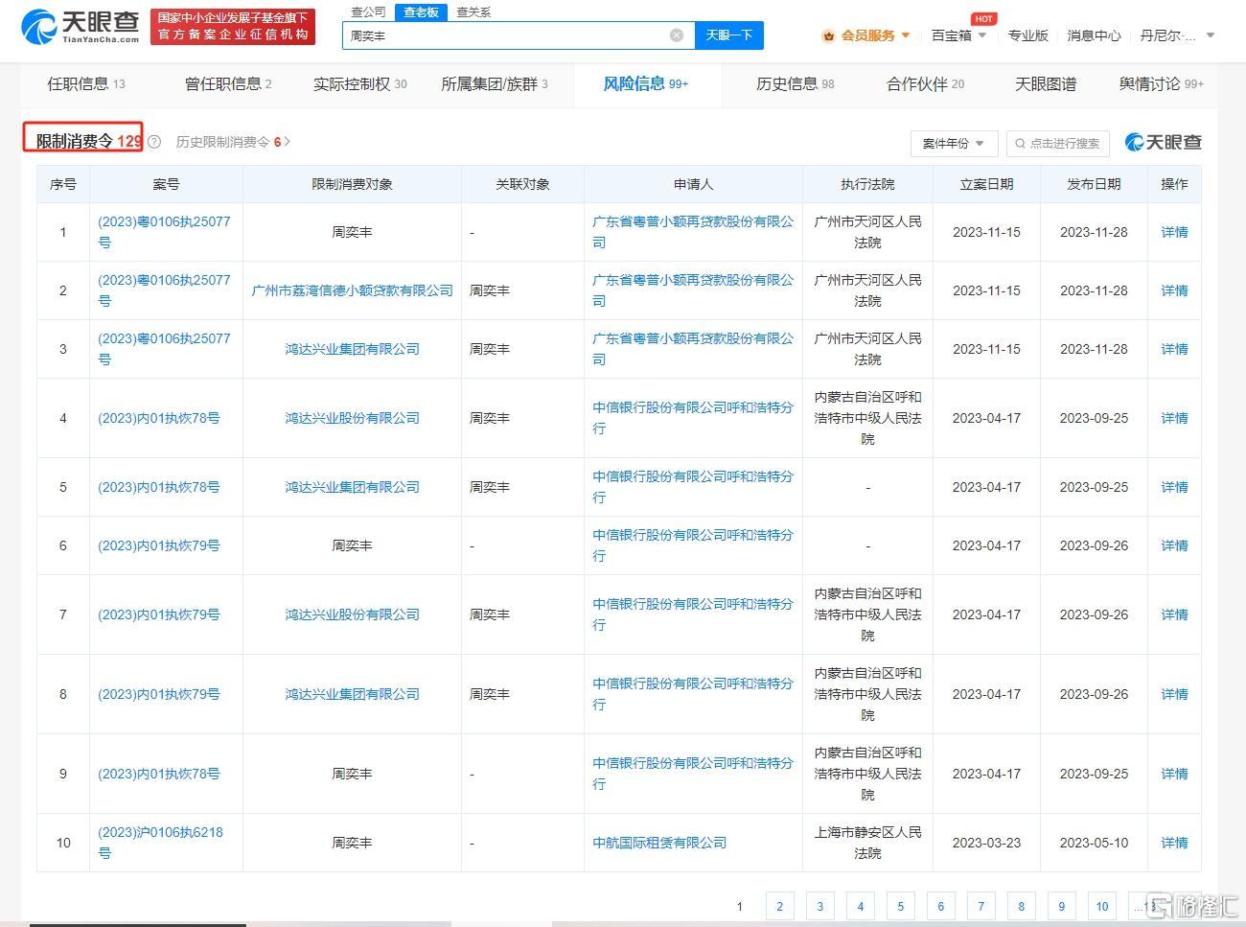This screenshot has width=1246, height=927.
Task: Open the 合作伙伴 tab
Action: pos(925,84)
